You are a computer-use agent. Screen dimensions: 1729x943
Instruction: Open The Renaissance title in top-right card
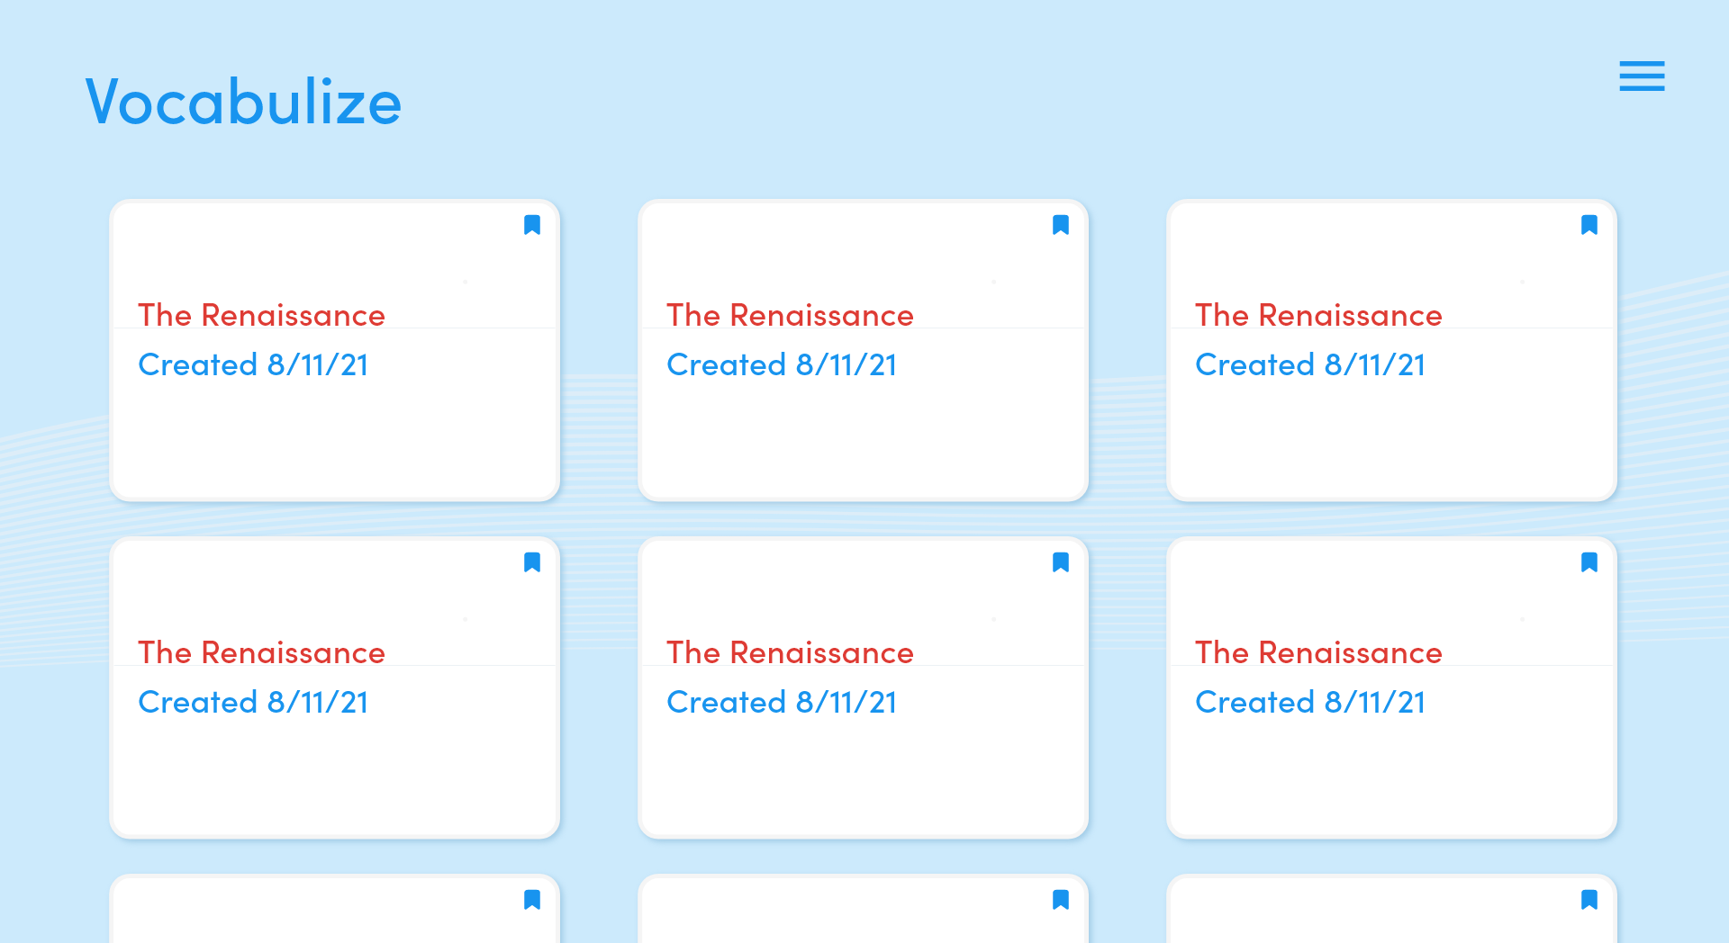(x=1318, y=315)
